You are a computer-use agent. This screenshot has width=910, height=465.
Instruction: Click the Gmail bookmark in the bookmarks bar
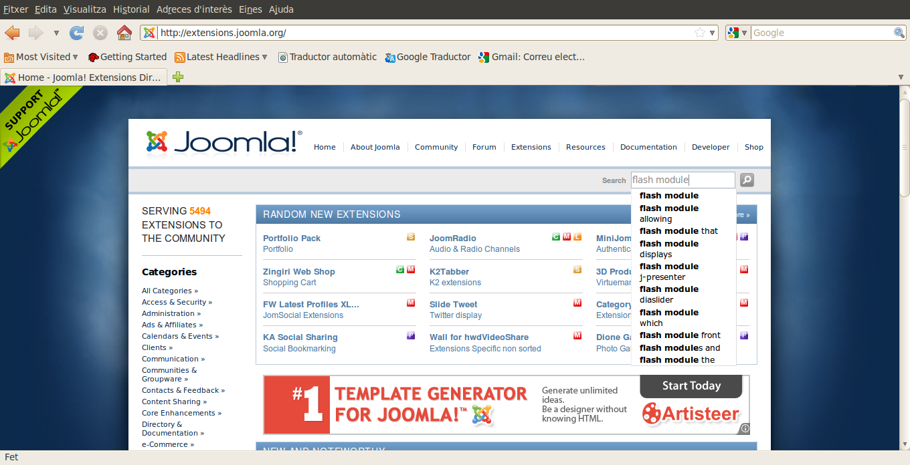tap(532, 57)
